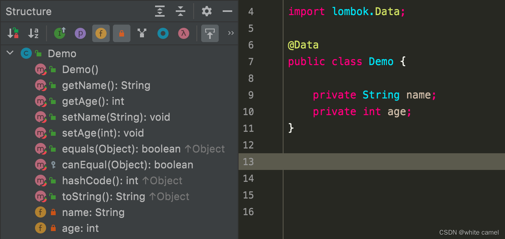Collapse the Demo class node
Screen dimensions: 505x239
point(10,53)
